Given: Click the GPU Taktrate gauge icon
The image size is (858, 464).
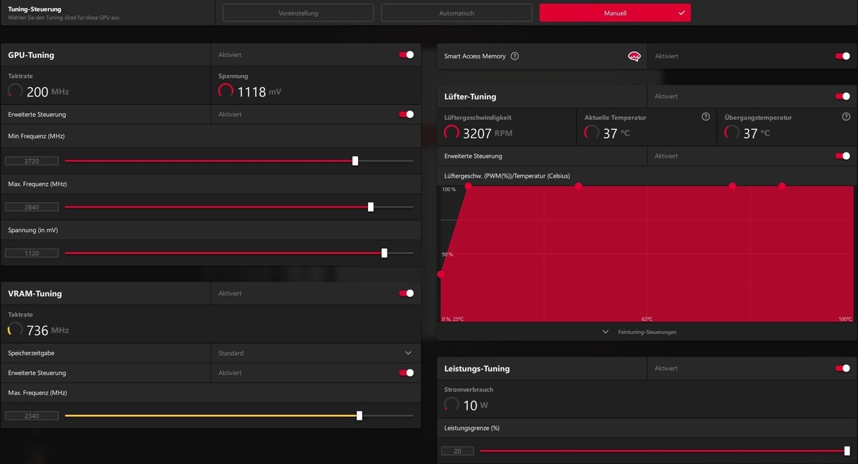Looking at the screenshot, I should point(15,91).
